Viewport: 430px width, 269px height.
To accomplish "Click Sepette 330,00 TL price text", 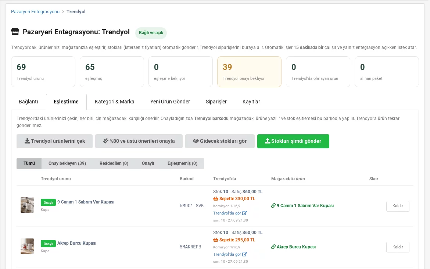I will tap(237, 199).
